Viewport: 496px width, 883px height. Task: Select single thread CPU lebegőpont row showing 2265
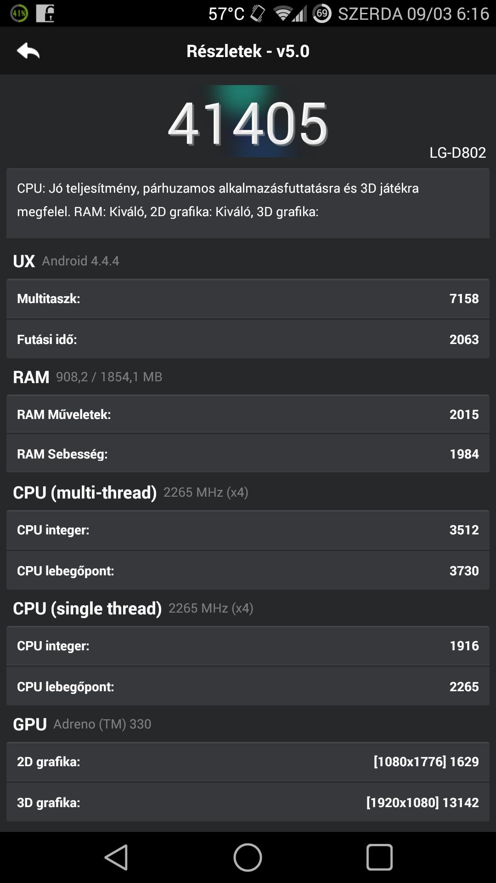coord(248,687)
